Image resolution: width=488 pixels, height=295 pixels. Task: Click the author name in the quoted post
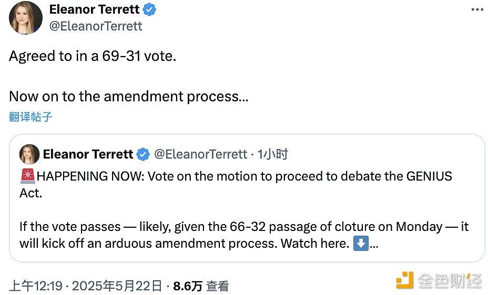point(88,154)
